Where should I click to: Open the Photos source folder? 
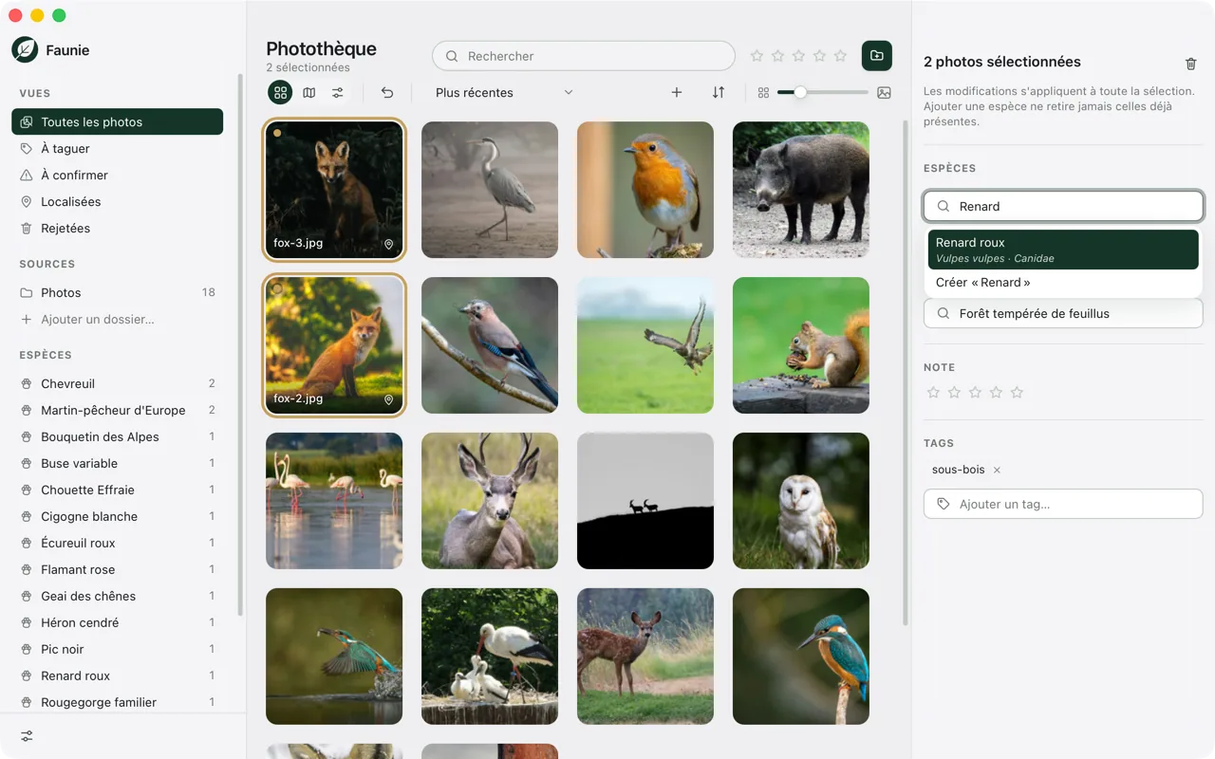(x=118, y=293)
